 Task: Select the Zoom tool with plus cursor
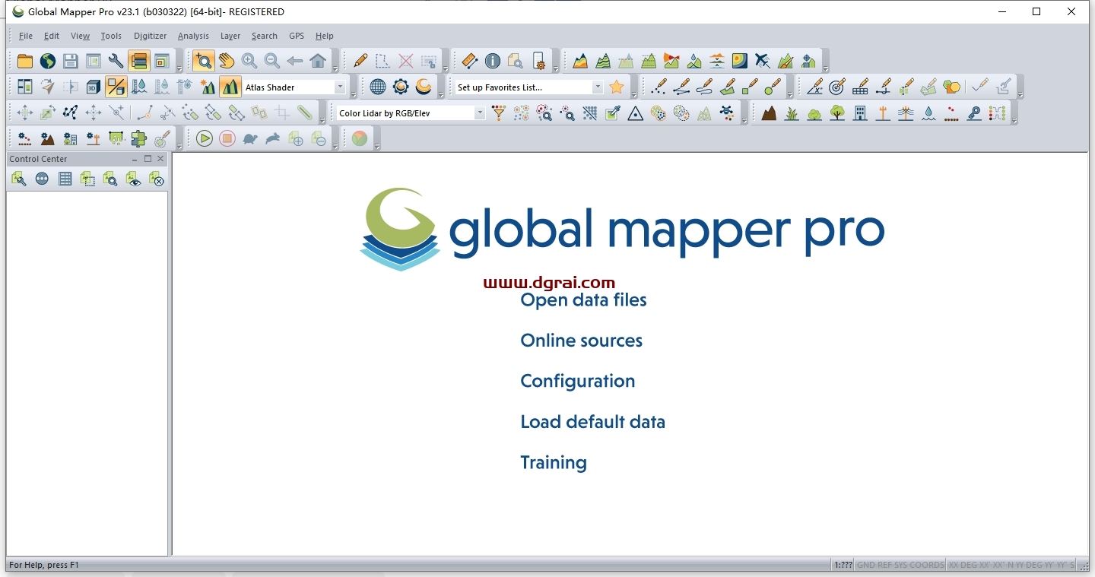click(x=203, y=62)
